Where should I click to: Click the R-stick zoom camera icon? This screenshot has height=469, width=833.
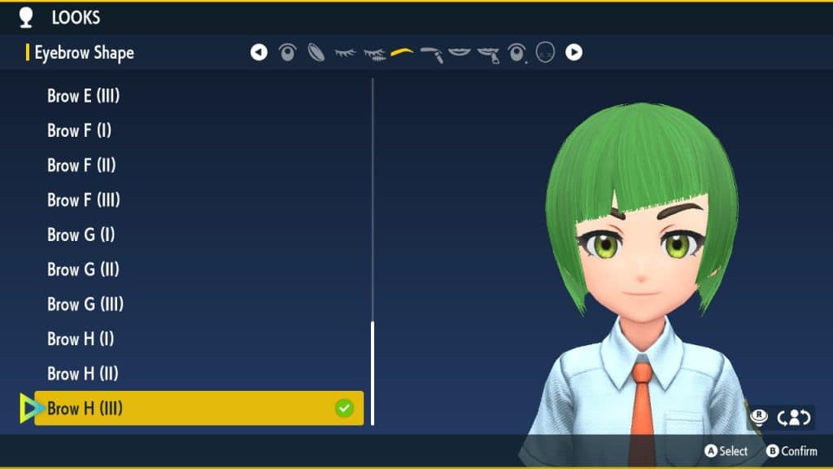[x=759, y=418]
